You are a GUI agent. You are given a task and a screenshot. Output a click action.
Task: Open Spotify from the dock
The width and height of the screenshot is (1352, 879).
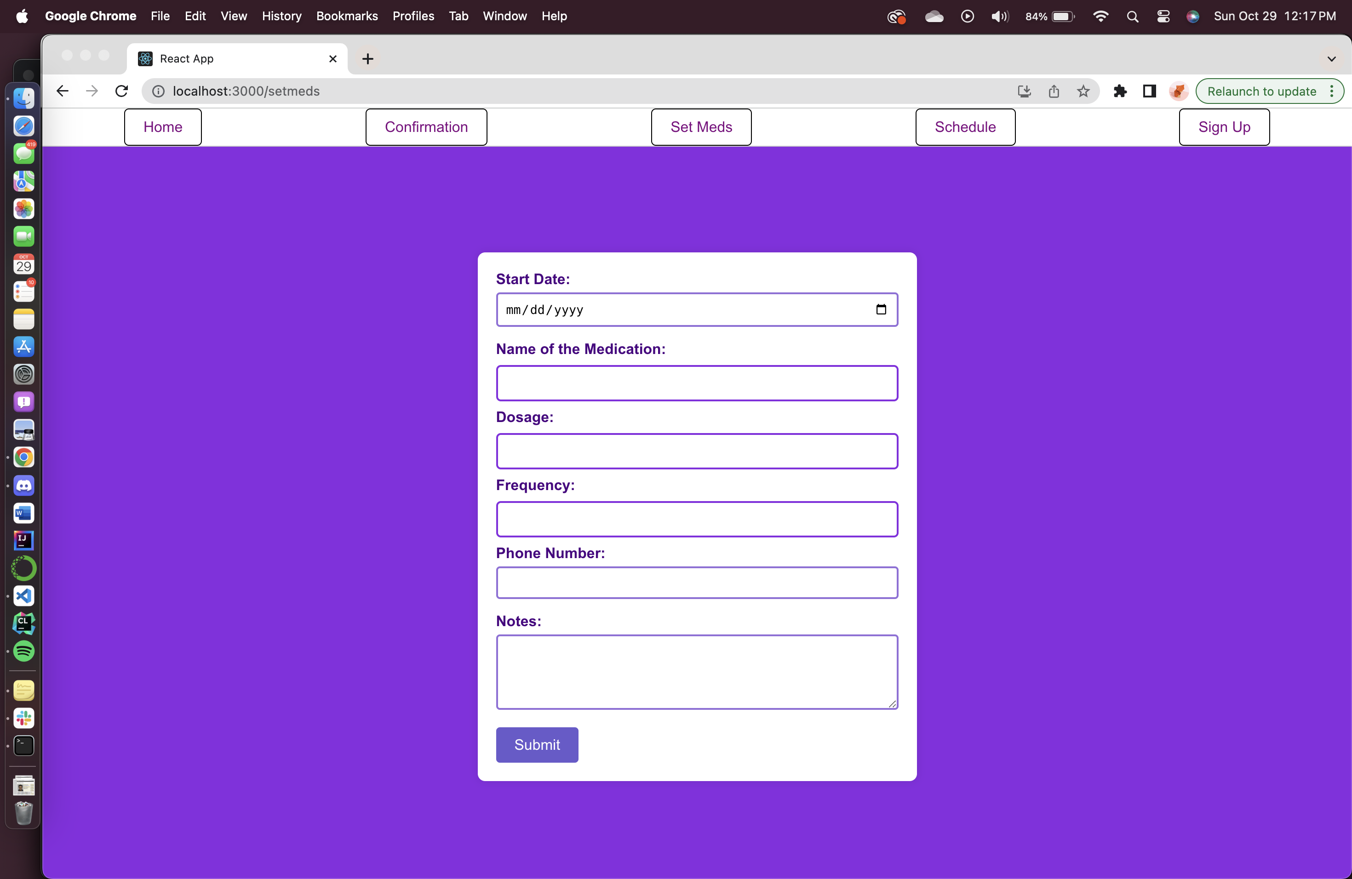[x=24, y=651]
